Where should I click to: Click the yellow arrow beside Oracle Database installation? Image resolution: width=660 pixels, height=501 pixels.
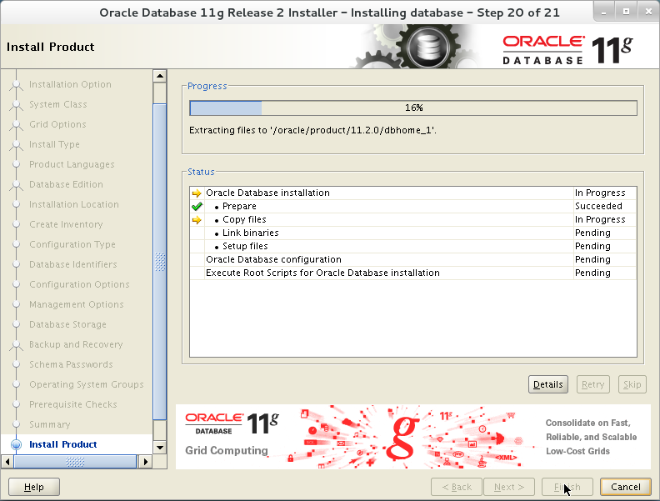[197, 193]
